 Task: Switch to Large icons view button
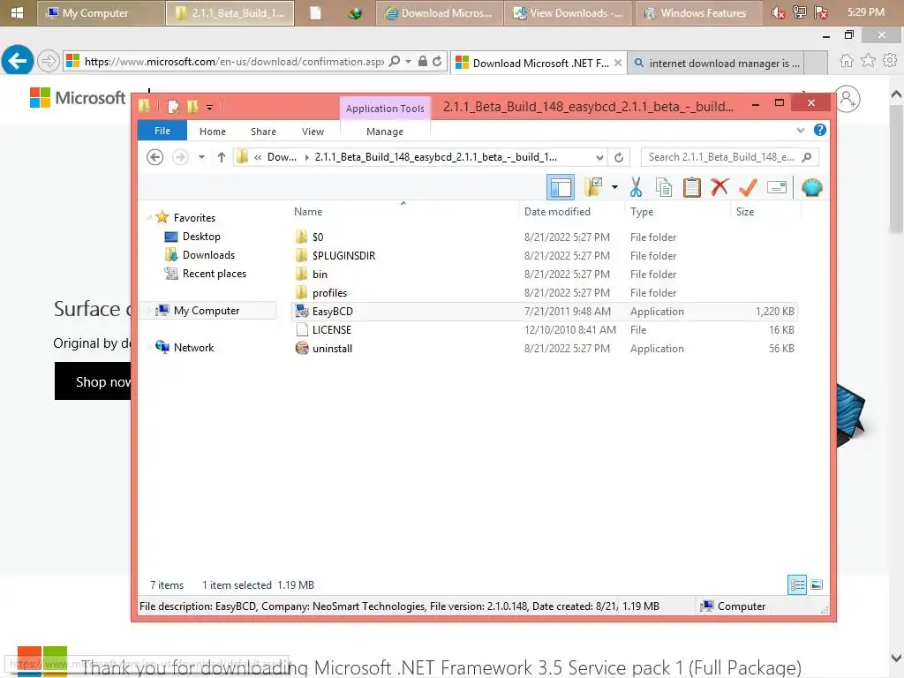click(x=817, y=584)
